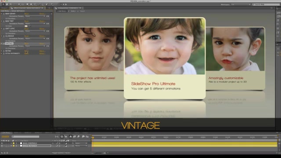The image size is (281, 158).
Task: Toggle Live Update icon in timeline
Action: pos(61,136)
